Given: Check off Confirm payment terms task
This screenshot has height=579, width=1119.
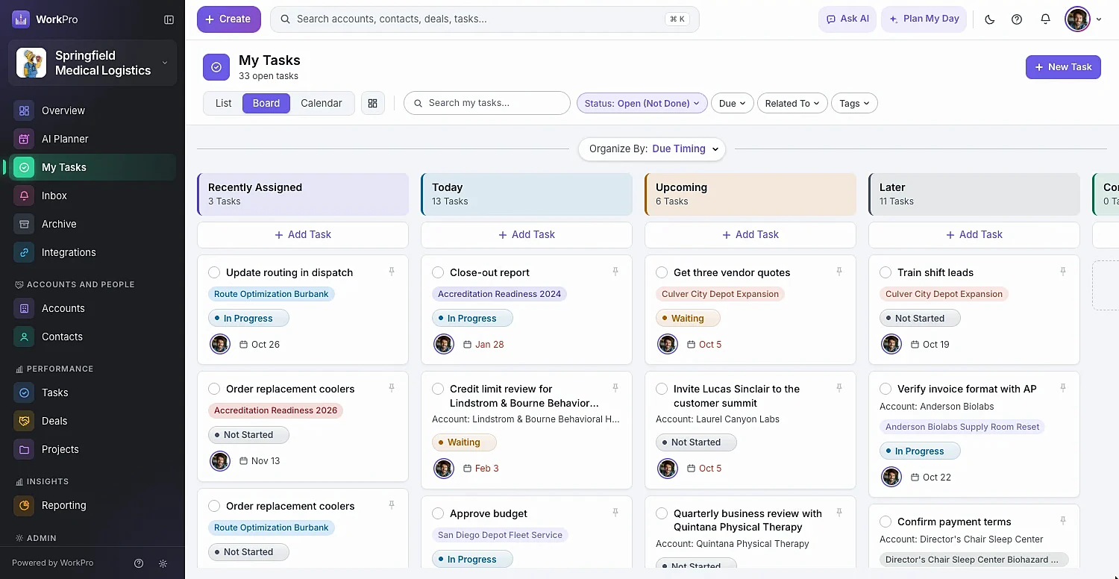Looking at the screenshot, I should 886,522.
